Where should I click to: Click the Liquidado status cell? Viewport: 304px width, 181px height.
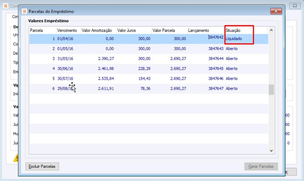coord(234,39)
